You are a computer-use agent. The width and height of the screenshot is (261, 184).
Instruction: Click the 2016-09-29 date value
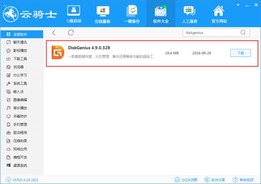(202, 53)
